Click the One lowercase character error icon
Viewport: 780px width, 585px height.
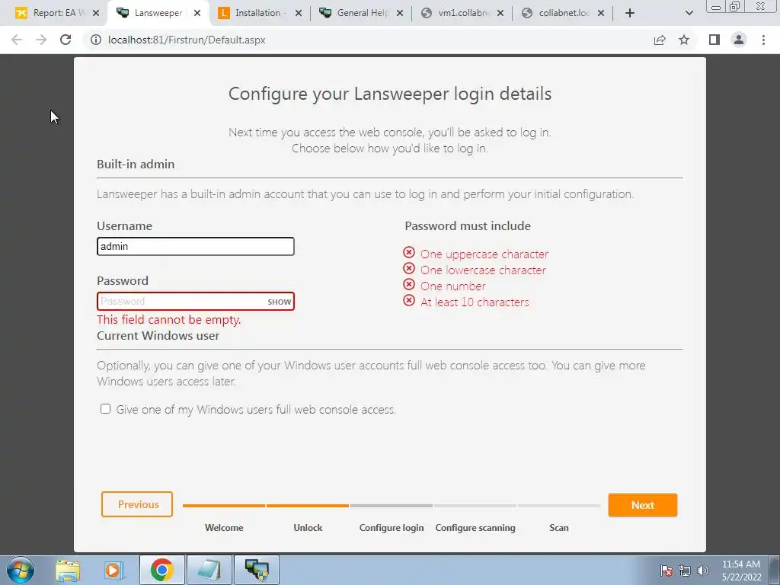pos(409,269)
